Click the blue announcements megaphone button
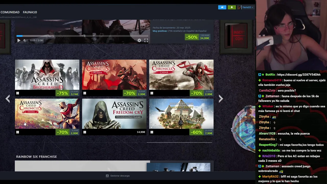The image size is (327, 184). pyautogui.click(x=222, y=7)
